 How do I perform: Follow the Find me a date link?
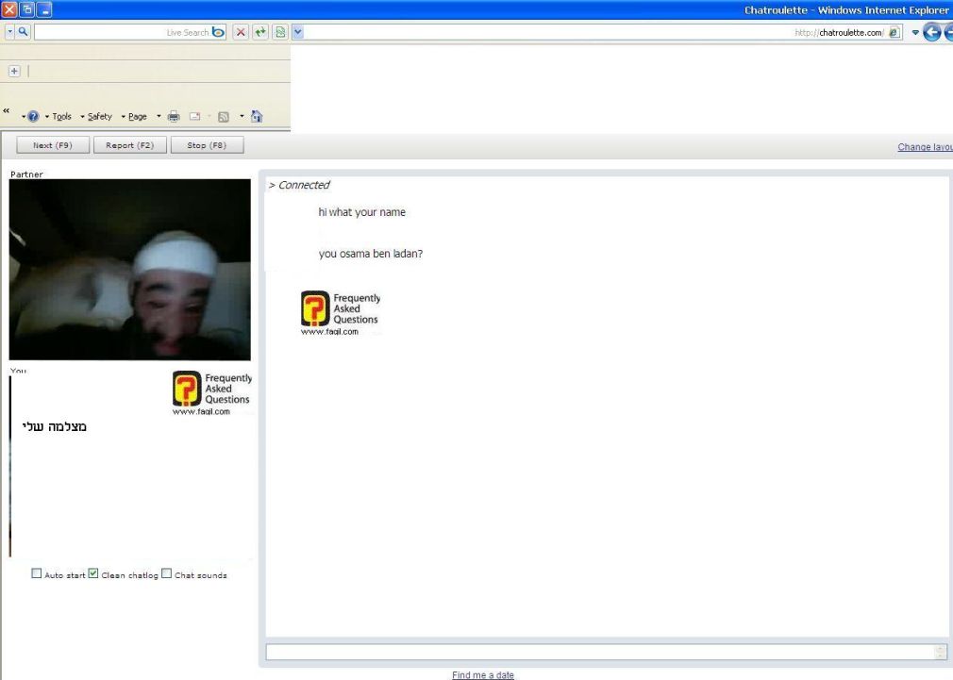click(483, 674)
